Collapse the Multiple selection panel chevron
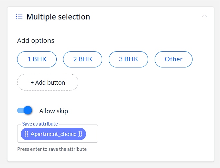Viewport: 220px width, 168px height. coord(204,16)
